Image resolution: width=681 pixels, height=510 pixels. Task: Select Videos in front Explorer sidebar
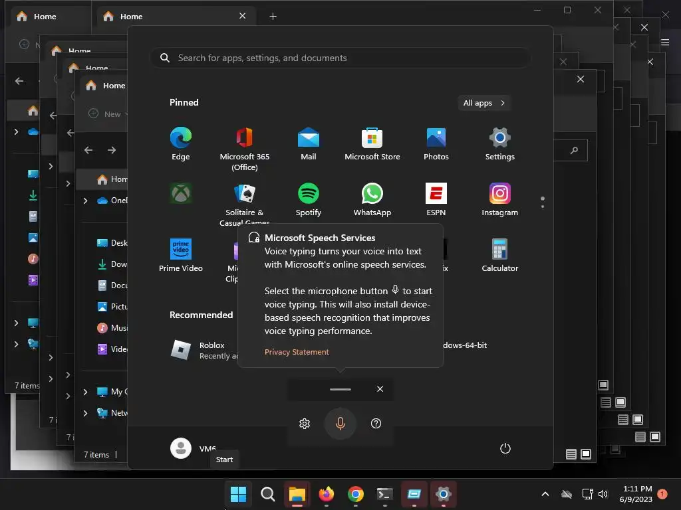coord(112,349)
